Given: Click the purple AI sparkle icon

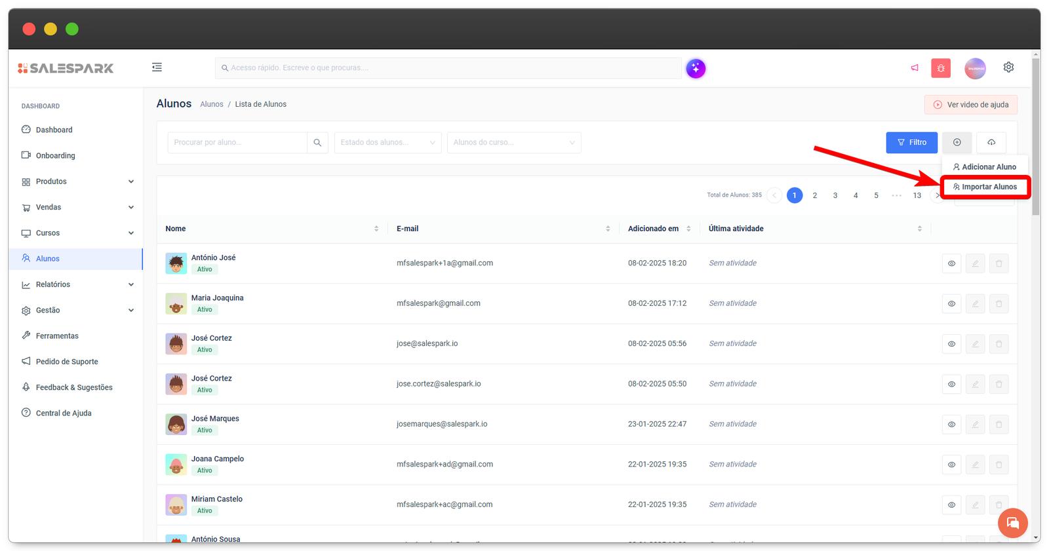Looking at the screenshot, I should [x=696, y=68].
